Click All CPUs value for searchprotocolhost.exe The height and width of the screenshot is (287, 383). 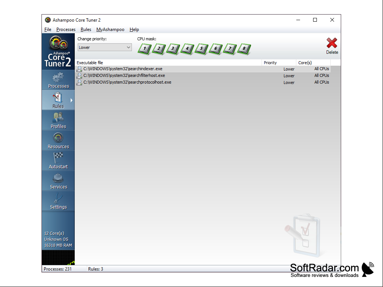pyautogui.click(x=322, y=82)
